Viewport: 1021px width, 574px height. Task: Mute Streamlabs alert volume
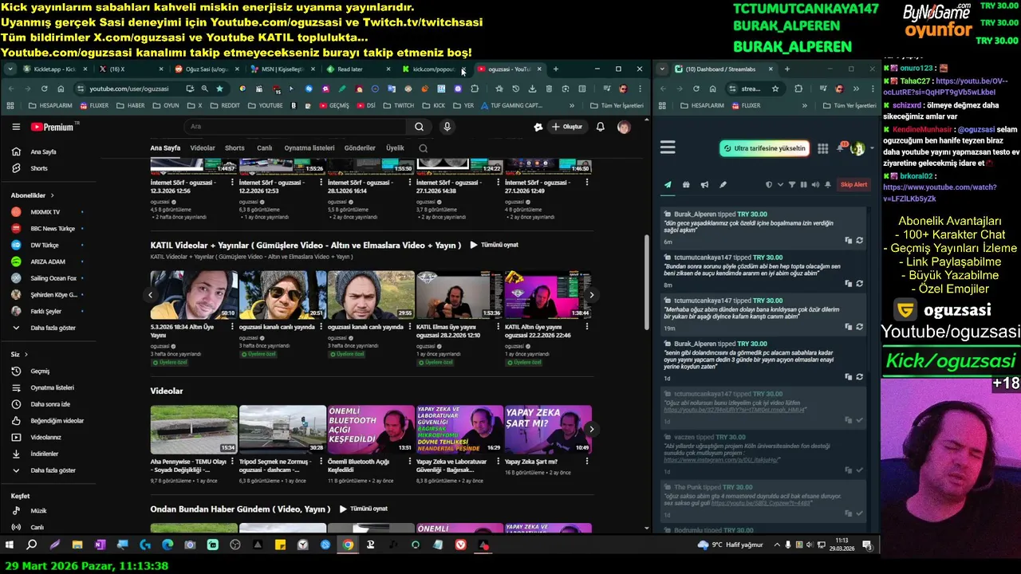click(815, 185)
